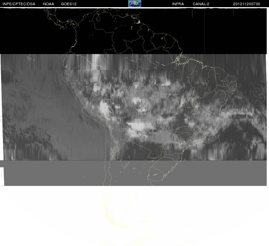This screenshot has height=246, width=269.
Task: Click the INFRA label in header
Action: coord(178,4)
